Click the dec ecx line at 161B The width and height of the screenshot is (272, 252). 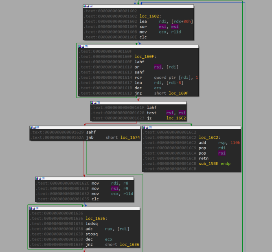click(x=148, y=88)
